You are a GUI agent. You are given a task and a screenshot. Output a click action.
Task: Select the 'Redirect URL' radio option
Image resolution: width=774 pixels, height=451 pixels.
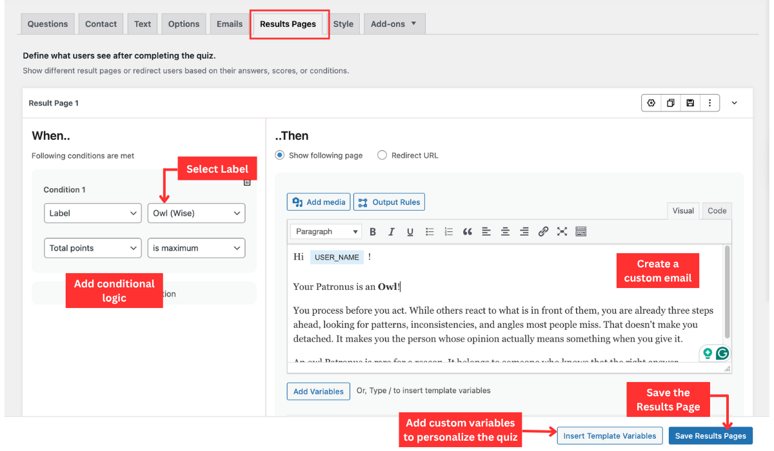click(382, 155)
